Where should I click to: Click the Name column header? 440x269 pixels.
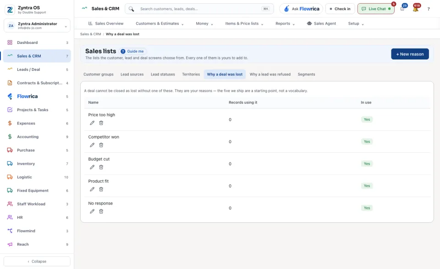tap(93, 102)
